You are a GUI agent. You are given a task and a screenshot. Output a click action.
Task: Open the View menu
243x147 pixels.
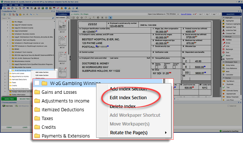click(x=16, y=5)
